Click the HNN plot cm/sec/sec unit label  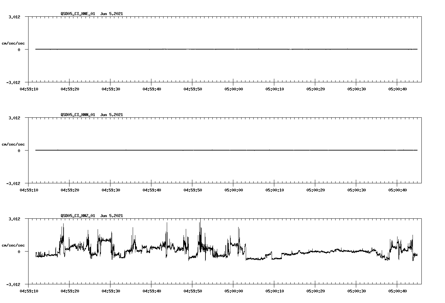click(13, 144)
